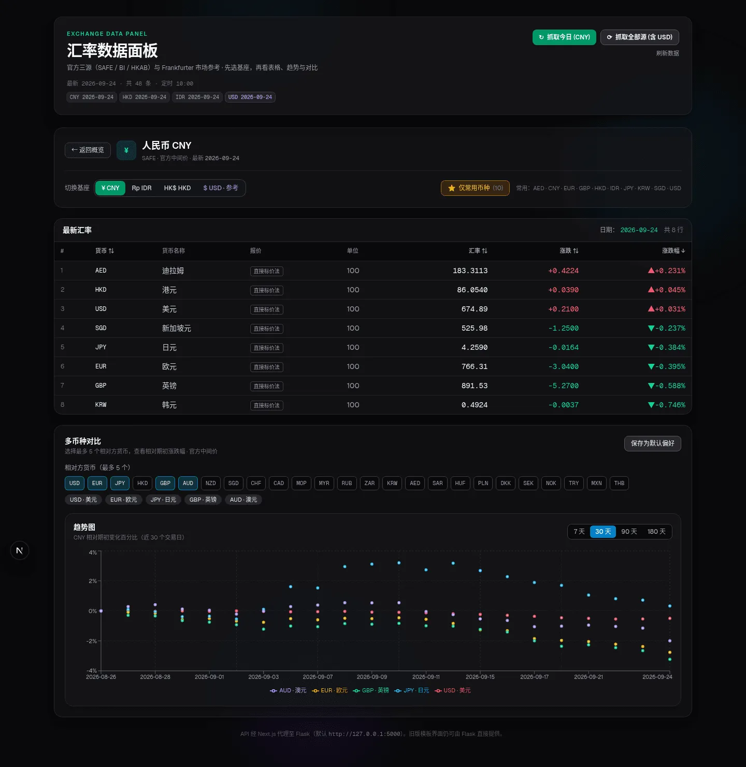Deselect EUR in comparison currency chips
The image size is (746, 767).
click(x=97, y=484)
